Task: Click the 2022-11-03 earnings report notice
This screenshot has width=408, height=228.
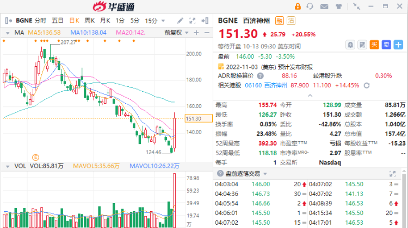Action: click(269, 67)
